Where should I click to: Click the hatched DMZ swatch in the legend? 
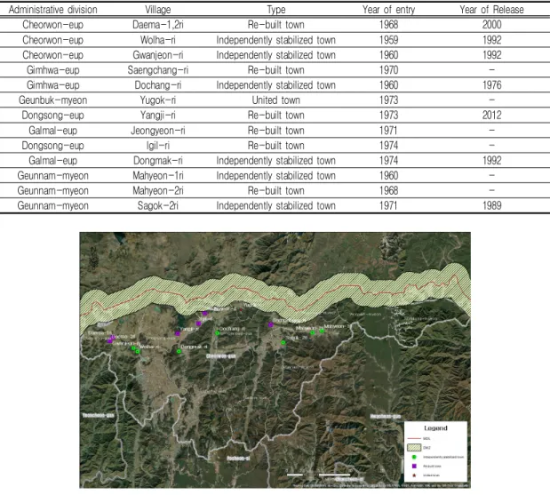click(414, 448)
